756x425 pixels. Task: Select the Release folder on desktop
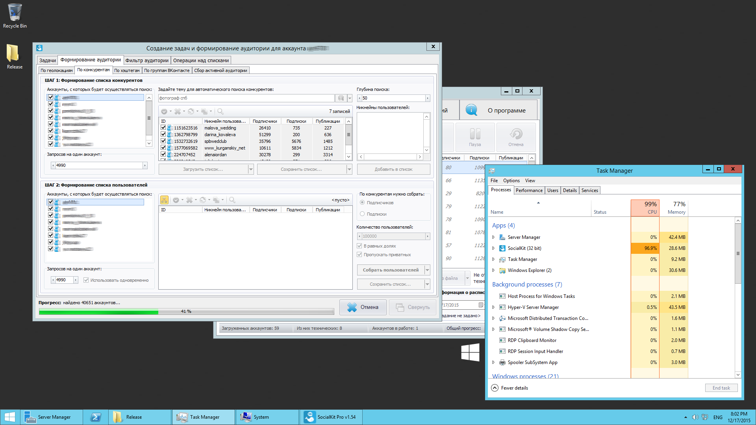[15, 56]
